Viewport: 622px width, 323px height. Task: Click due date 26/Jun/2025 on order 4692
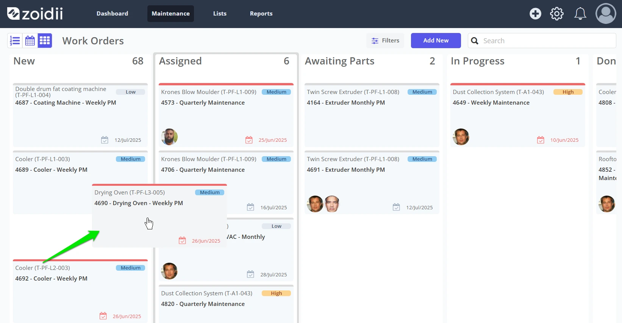(127, 316)
